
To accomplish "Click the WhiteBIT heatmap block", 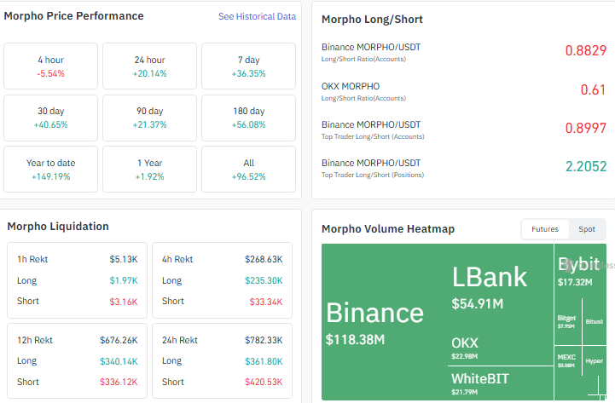I will [501, 383].
